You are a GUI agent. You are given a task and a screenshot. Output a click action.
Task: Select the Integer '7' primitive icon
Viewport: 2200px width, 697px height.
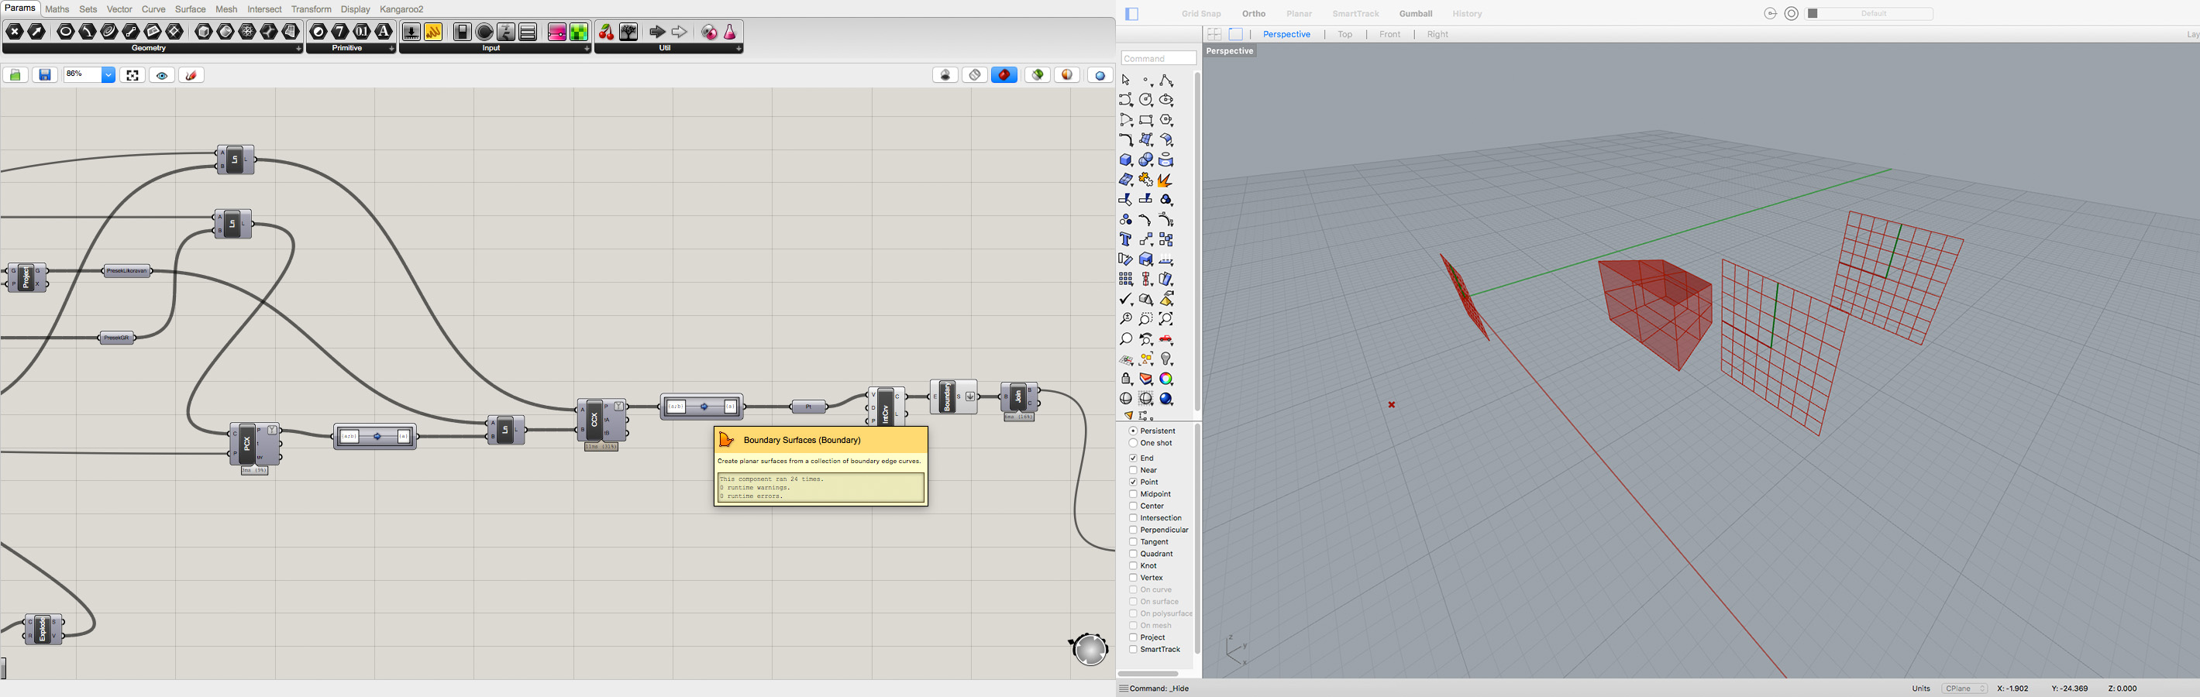[x=340, y=32]
